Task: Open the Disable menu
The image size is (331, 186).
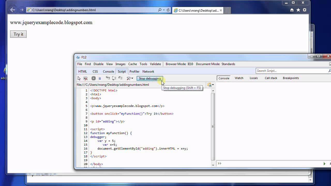Action: tap(99, 64)
